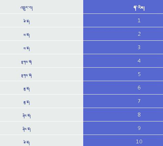Select the number 8 cell
Image resolution: width=163 pixels, height=146 pixels.
[123, 115]
